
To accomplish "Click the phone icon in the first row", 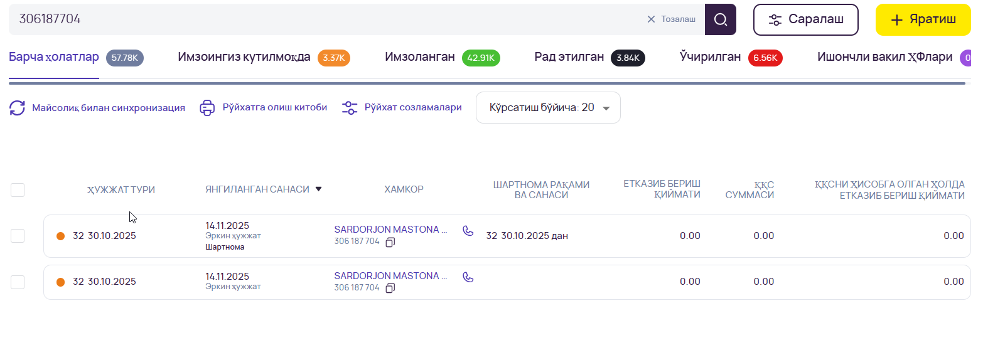I will 468,230.
